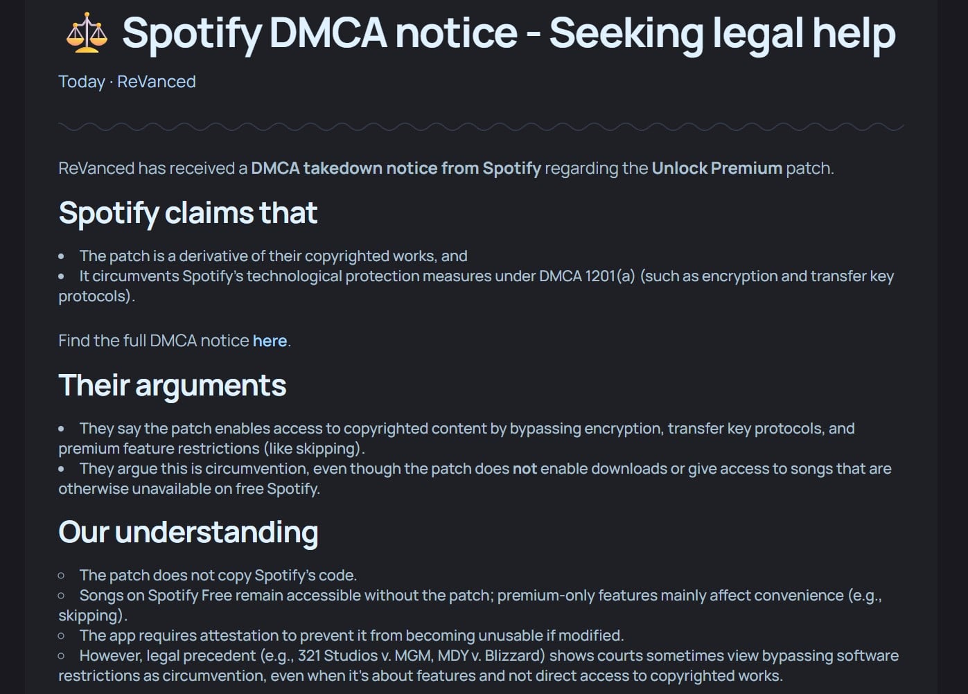The image size is (968, 694).
Task: Click the 'The patch does not copy Spotify's code' item
Action: [x=218, y=576]
